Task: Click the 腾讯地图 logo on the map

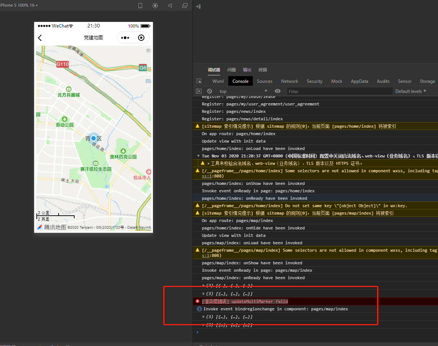Action: pyautogui.click(x=52, y=227)
